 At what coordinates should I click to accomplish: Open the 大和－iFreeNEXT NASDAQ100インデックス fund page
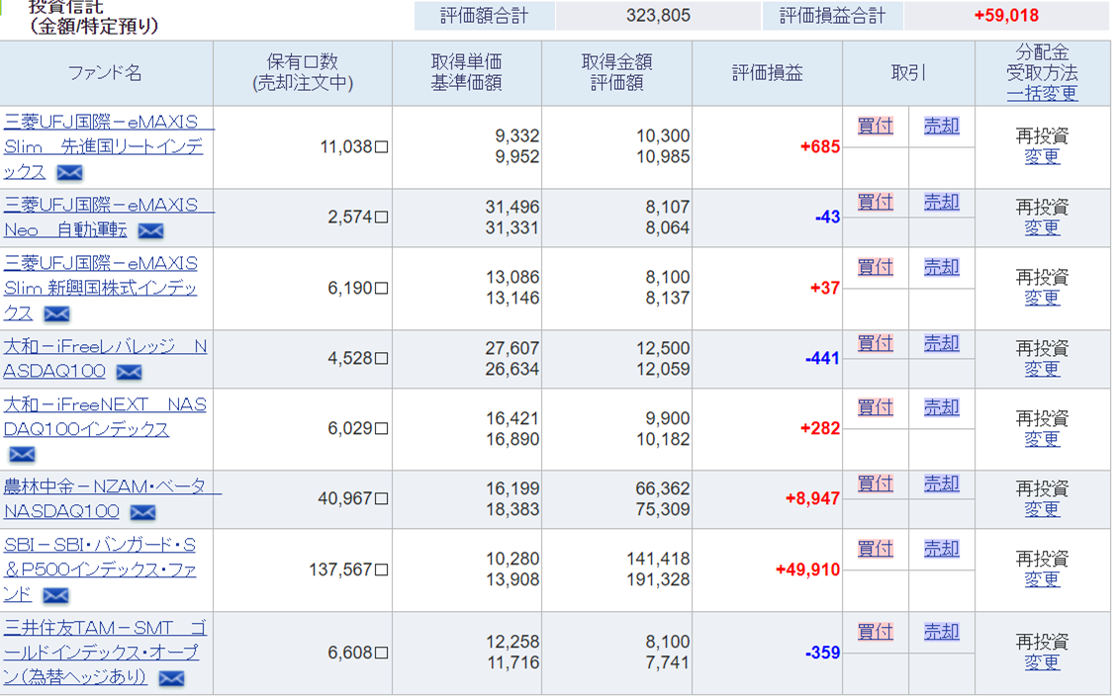pyautogui.click(x=104, y=417)
